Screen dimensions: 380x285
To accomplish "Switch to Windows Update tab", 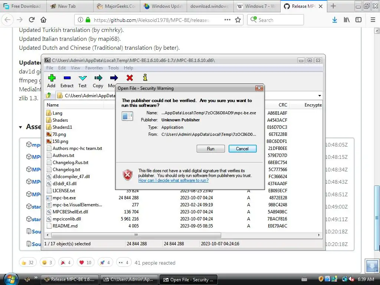I will (163, 6).
